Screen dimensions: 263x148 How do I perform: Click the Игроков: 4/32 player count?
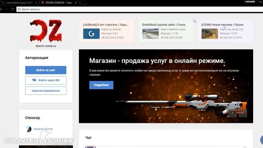tap(110, 33)
